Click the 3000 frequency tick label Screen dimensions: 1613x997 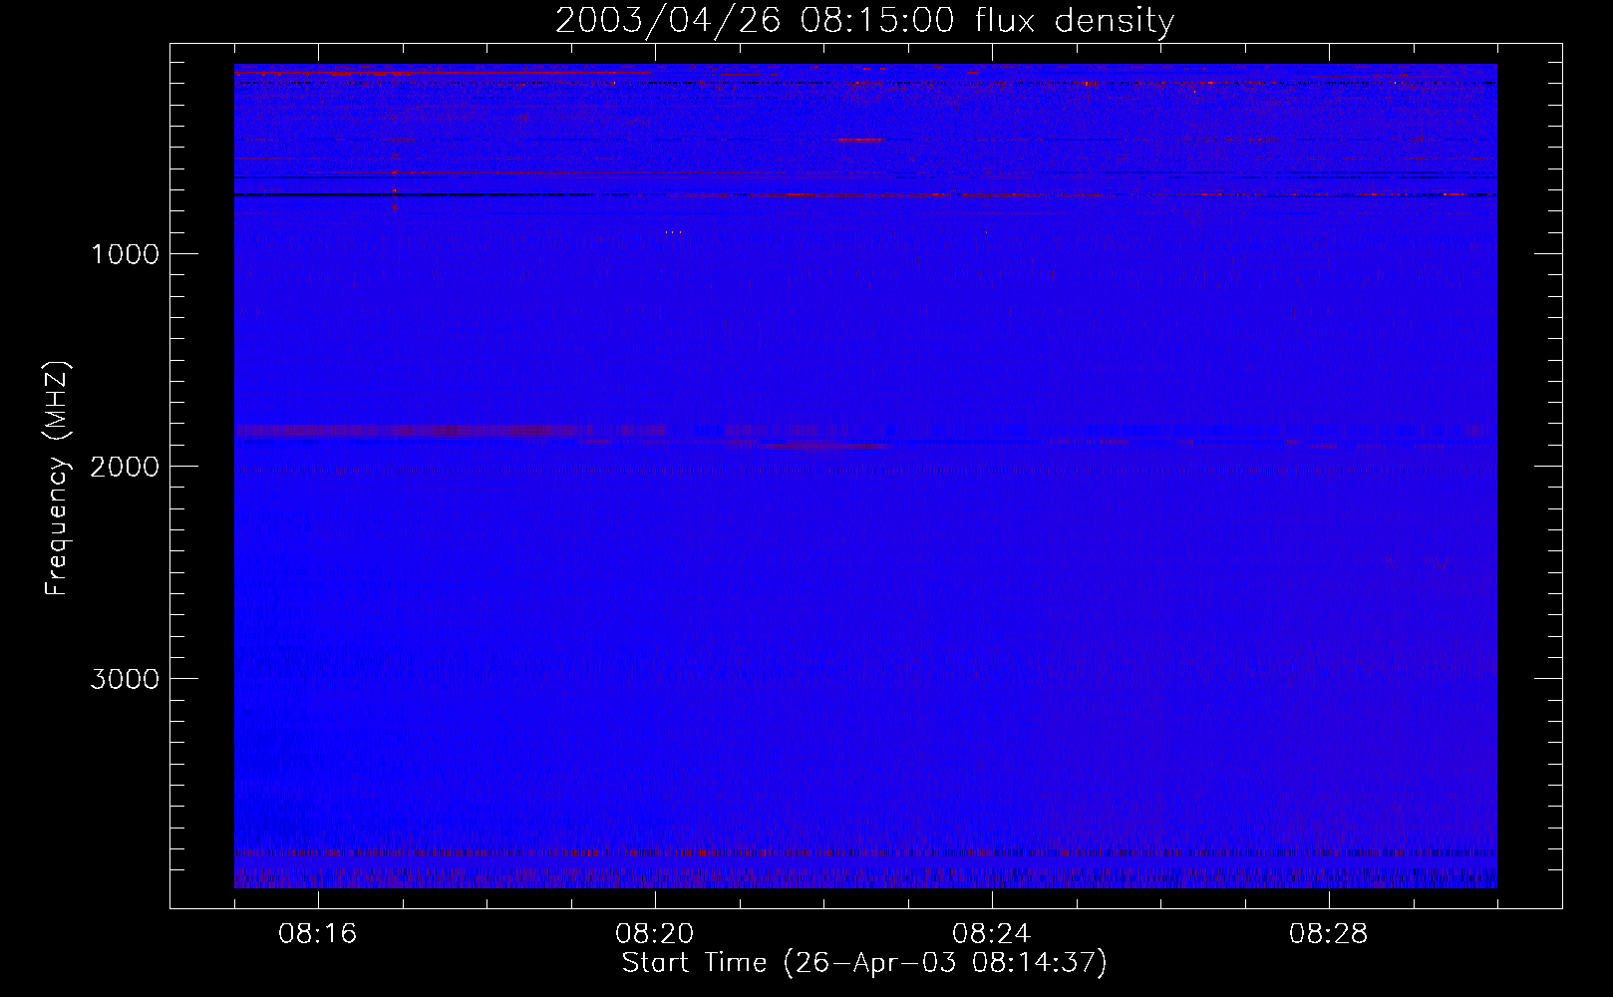pos(125,679)
